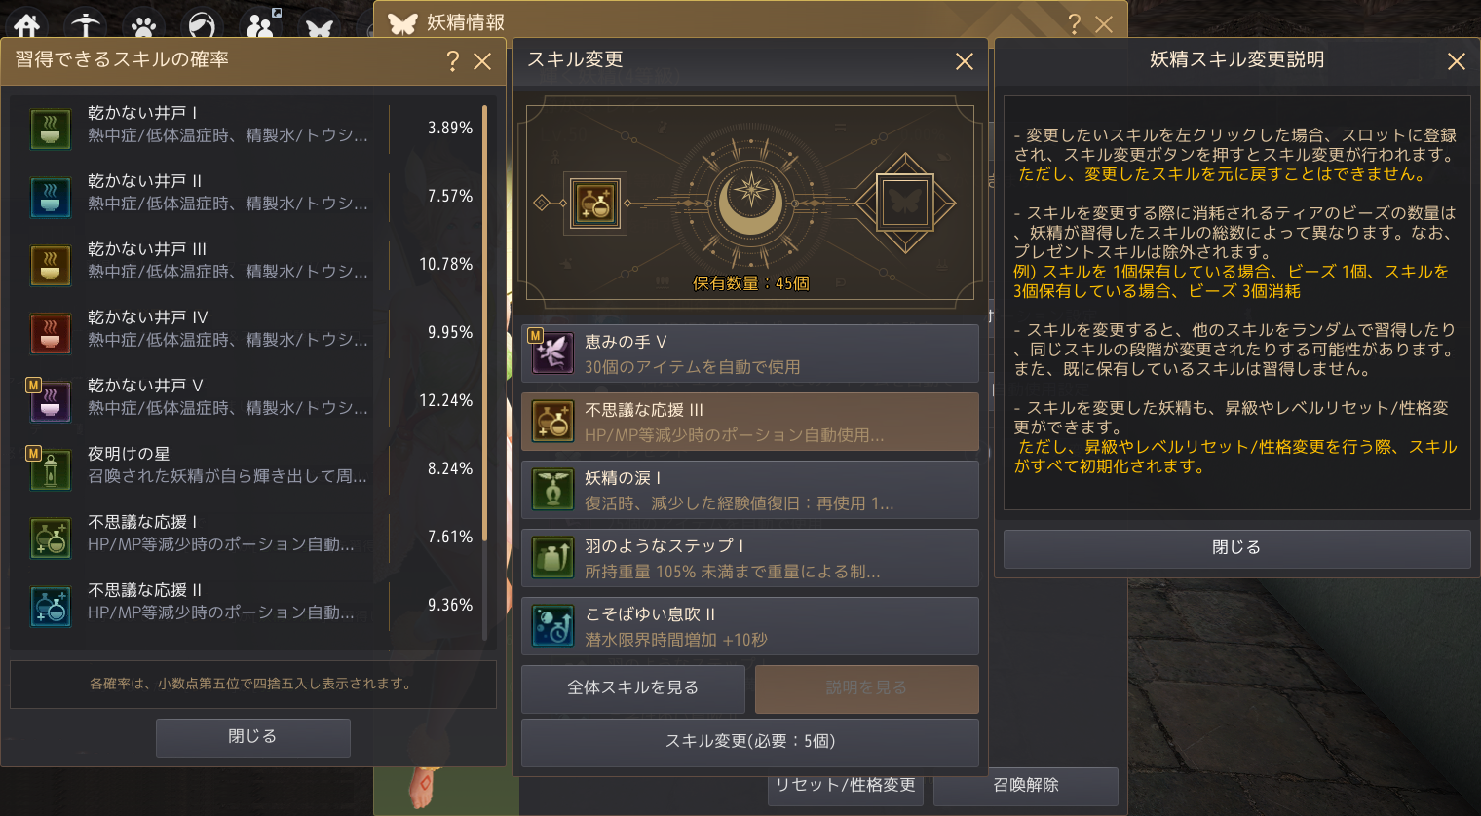Click the registered skill slot with potion icon
This screenshot has width=1481, height=816.
595,203
